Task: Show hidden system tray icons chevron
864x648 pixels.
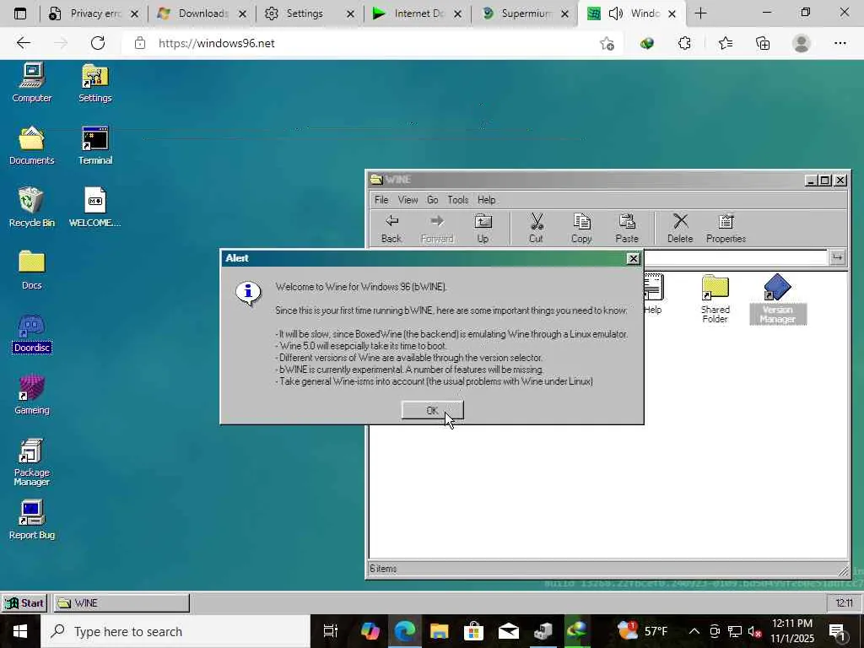Action: pyautogui.click(x=694, y=631)
